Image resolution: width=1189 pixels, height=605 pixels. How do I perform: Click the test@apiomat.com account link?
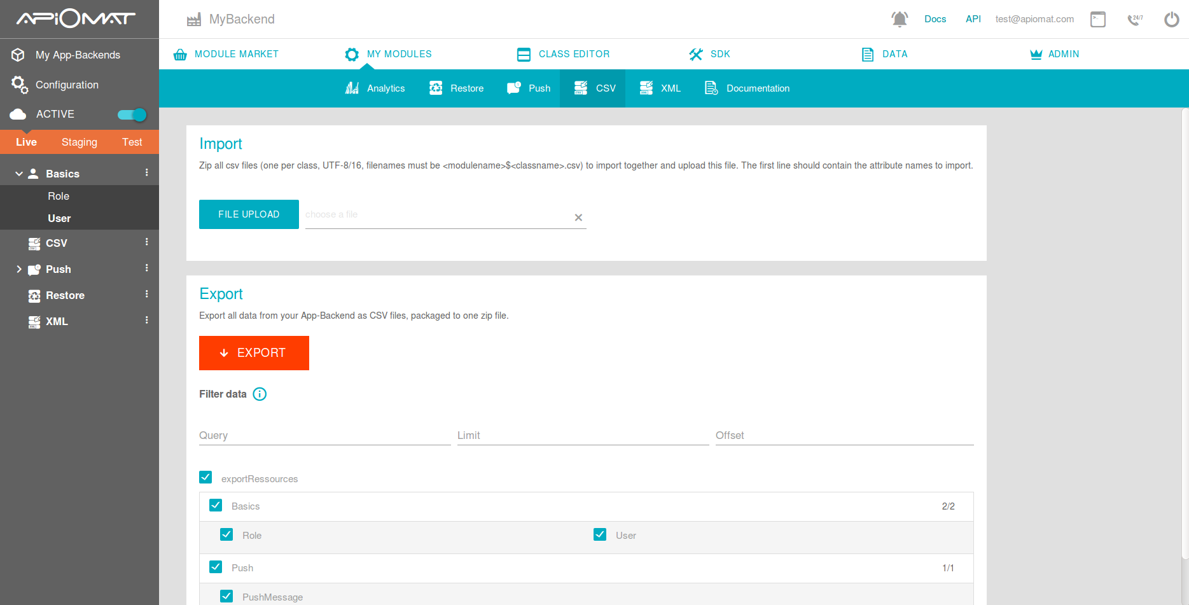click(x=1034, y=19)
